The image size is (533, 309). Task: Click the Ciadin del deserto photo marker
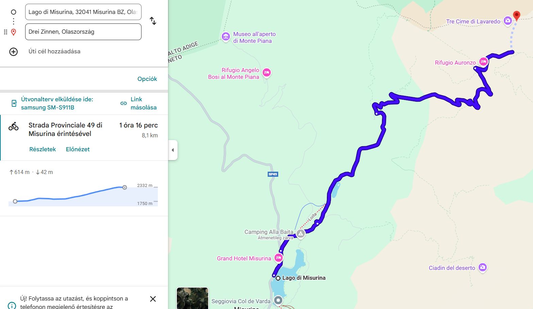pos(482,267)
